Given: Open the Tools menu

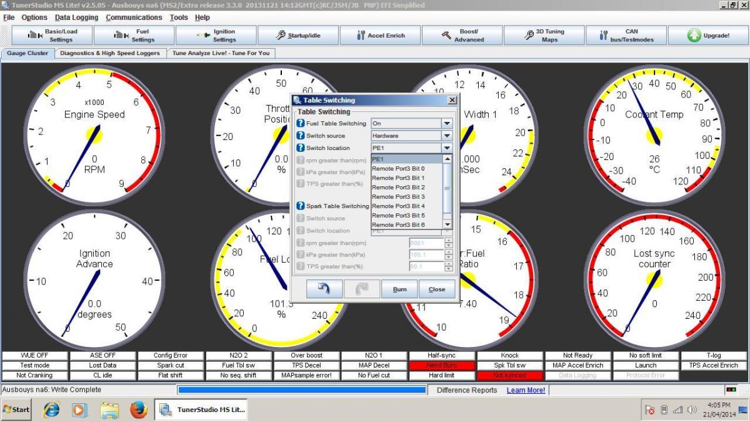Looking at the screenshot, I should point(179,18).
